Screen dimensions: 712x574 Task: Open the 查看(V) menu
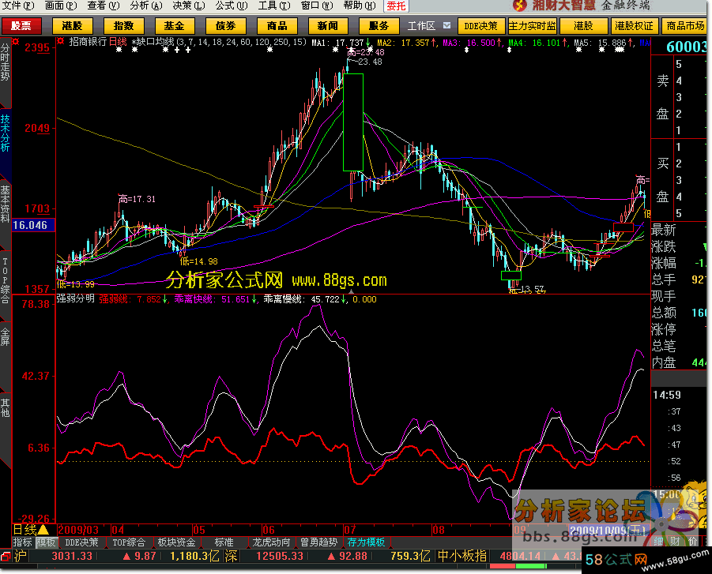click(x=104, y=6)
